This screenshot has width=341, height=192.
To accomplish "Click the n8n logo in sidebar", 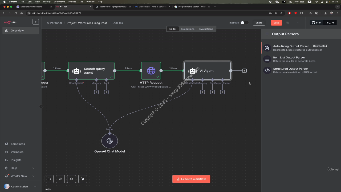I will [x=10, y=22].
